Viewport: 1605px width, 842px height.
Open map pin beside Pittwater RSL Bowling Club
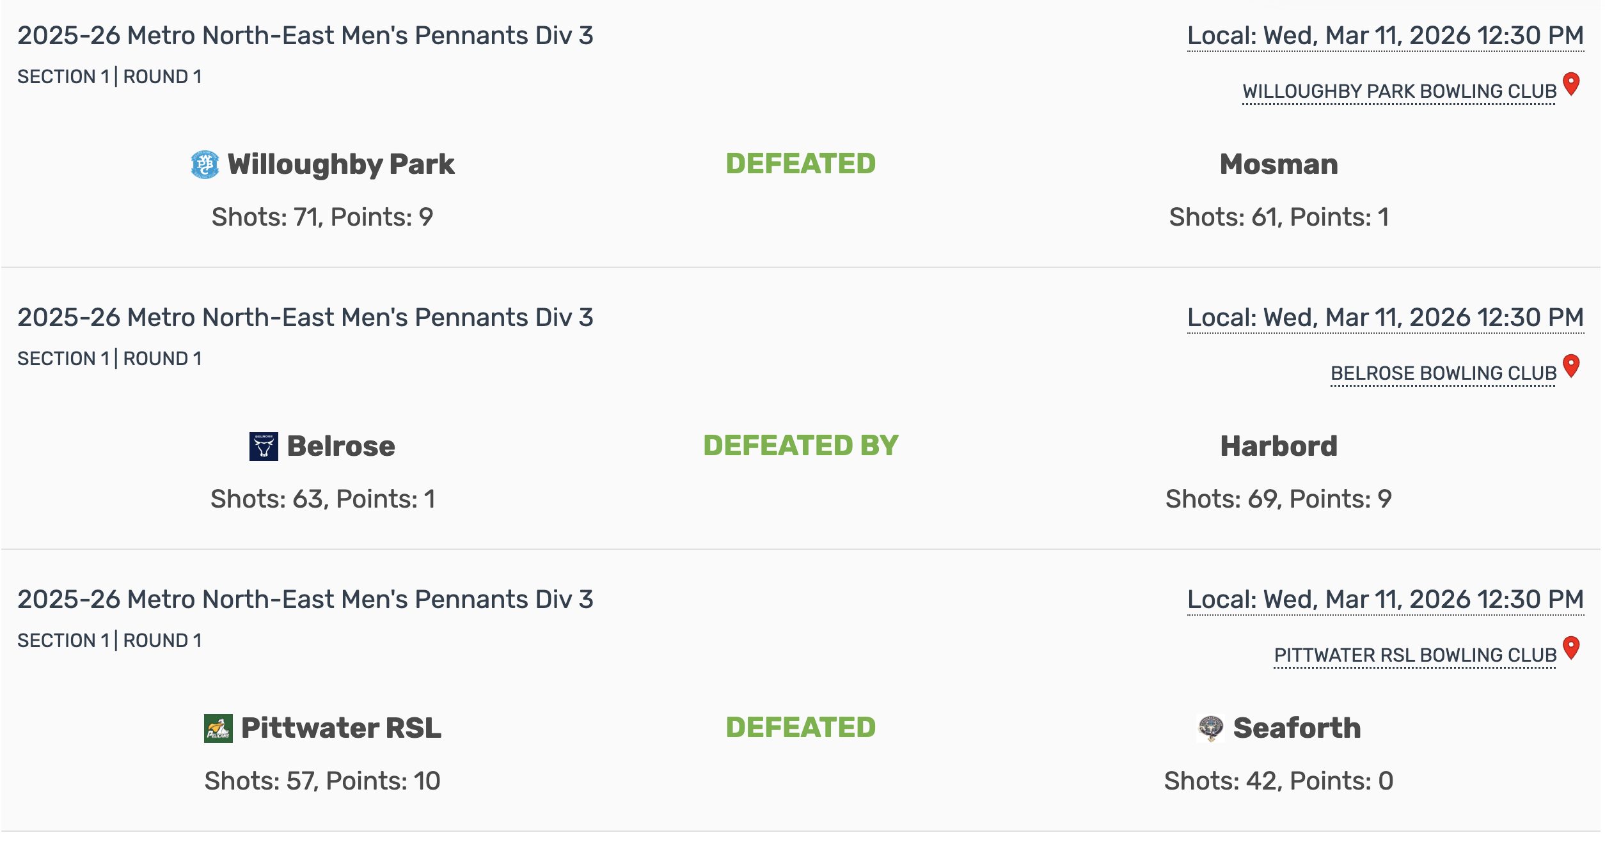tap(1571, 648)
